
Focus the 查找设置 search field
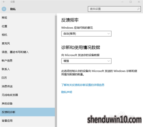point(114,9)
